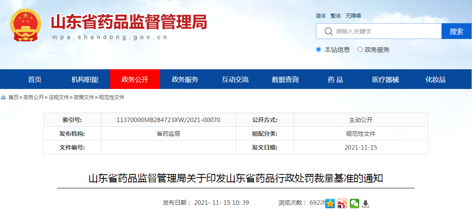Go to 规范性文件 in breadcrumb

point(112,97)
